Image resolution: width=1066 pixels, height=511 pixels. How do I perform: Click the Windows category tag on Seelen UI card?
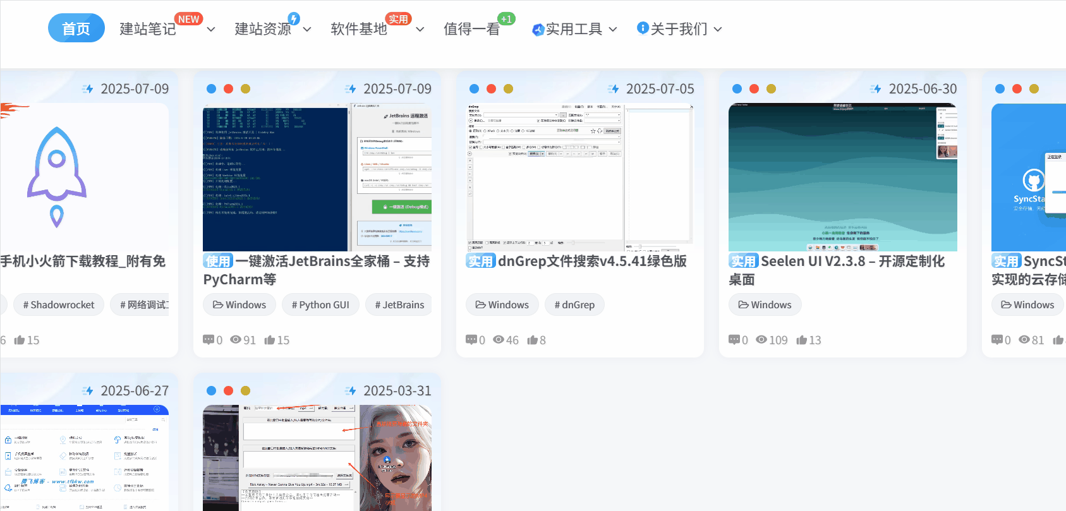click(765, 304)
